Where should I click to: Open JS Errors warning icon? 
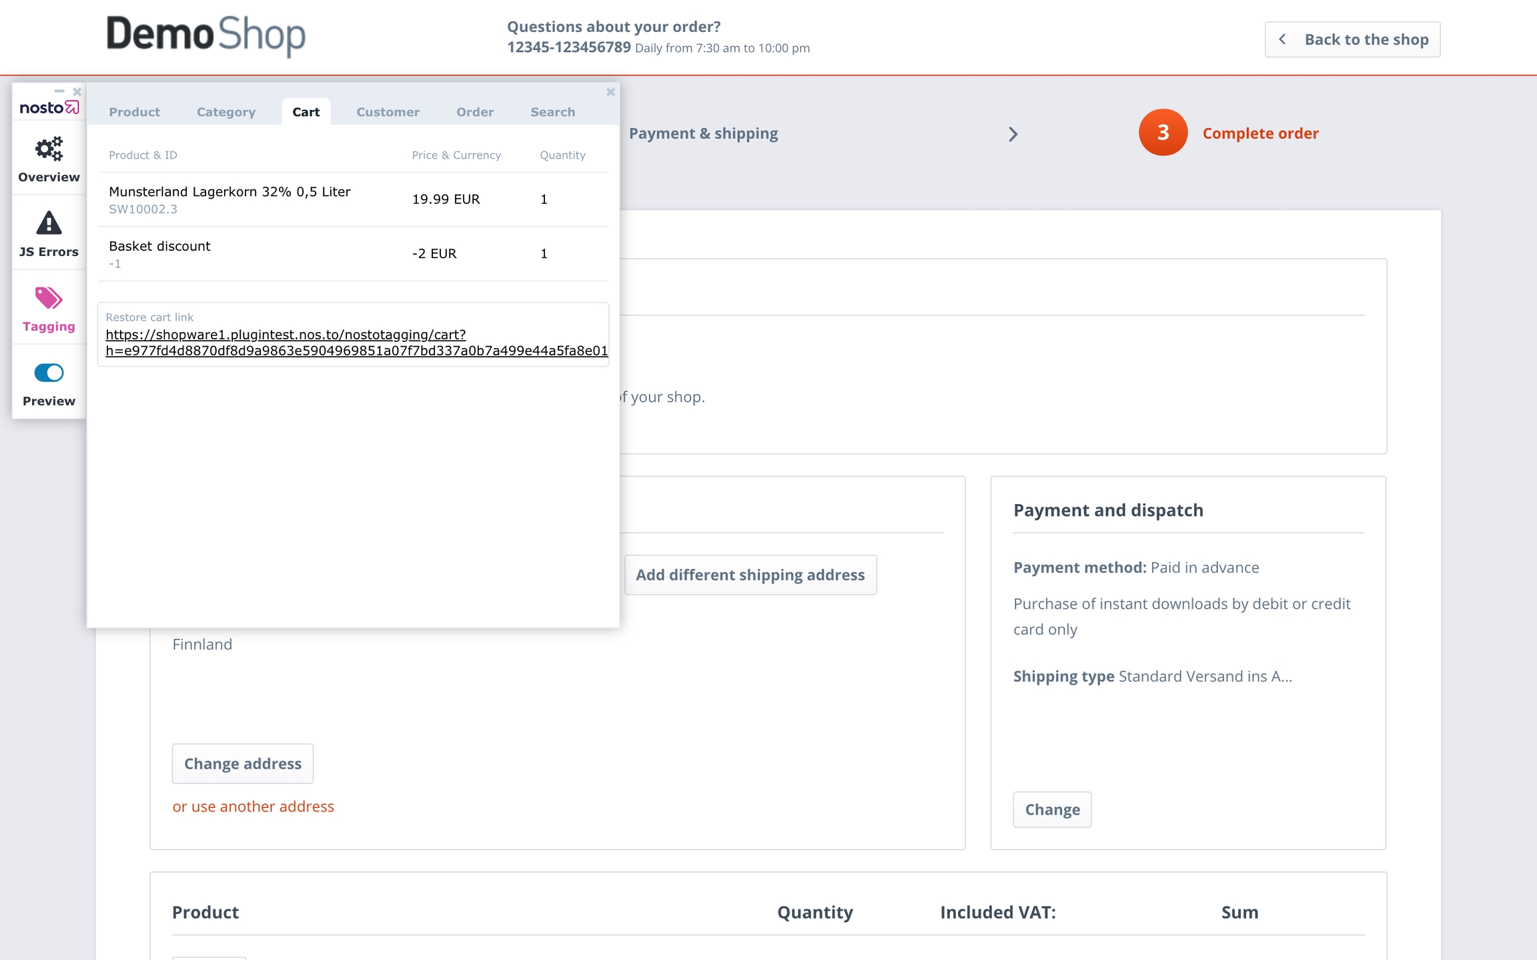click(49, 223)
